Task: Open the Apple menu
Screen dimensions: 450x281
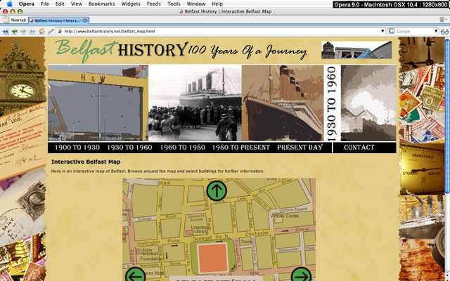Action: (9, 4)
